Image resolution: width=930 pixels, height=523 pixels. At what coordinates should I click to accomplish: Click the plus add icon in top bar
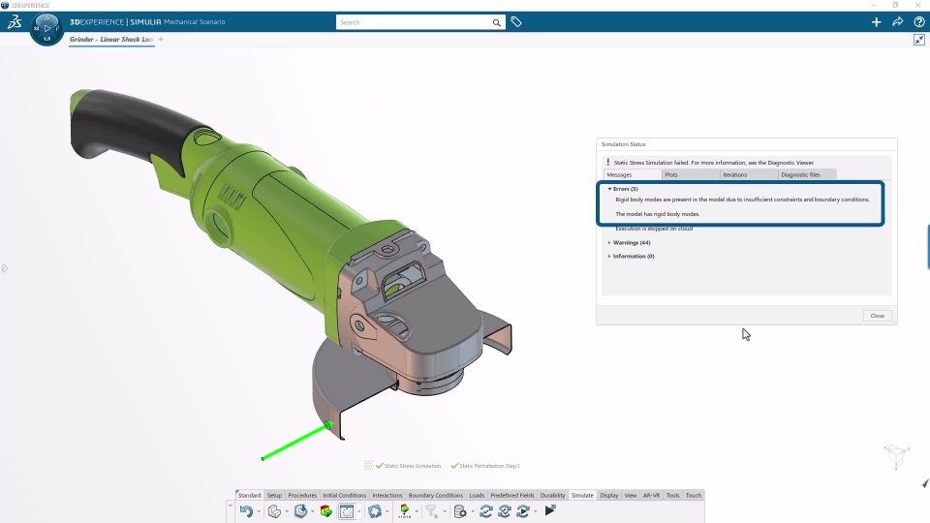click(876, 22)
